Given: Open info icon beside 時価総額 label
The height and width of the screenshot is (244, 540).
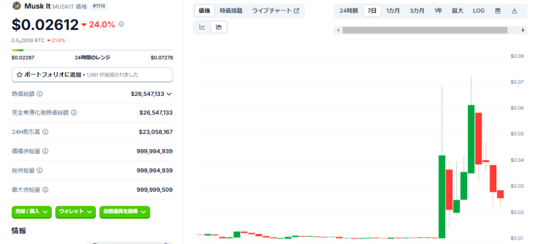Looking at the screenshot, I should point(40,94).
